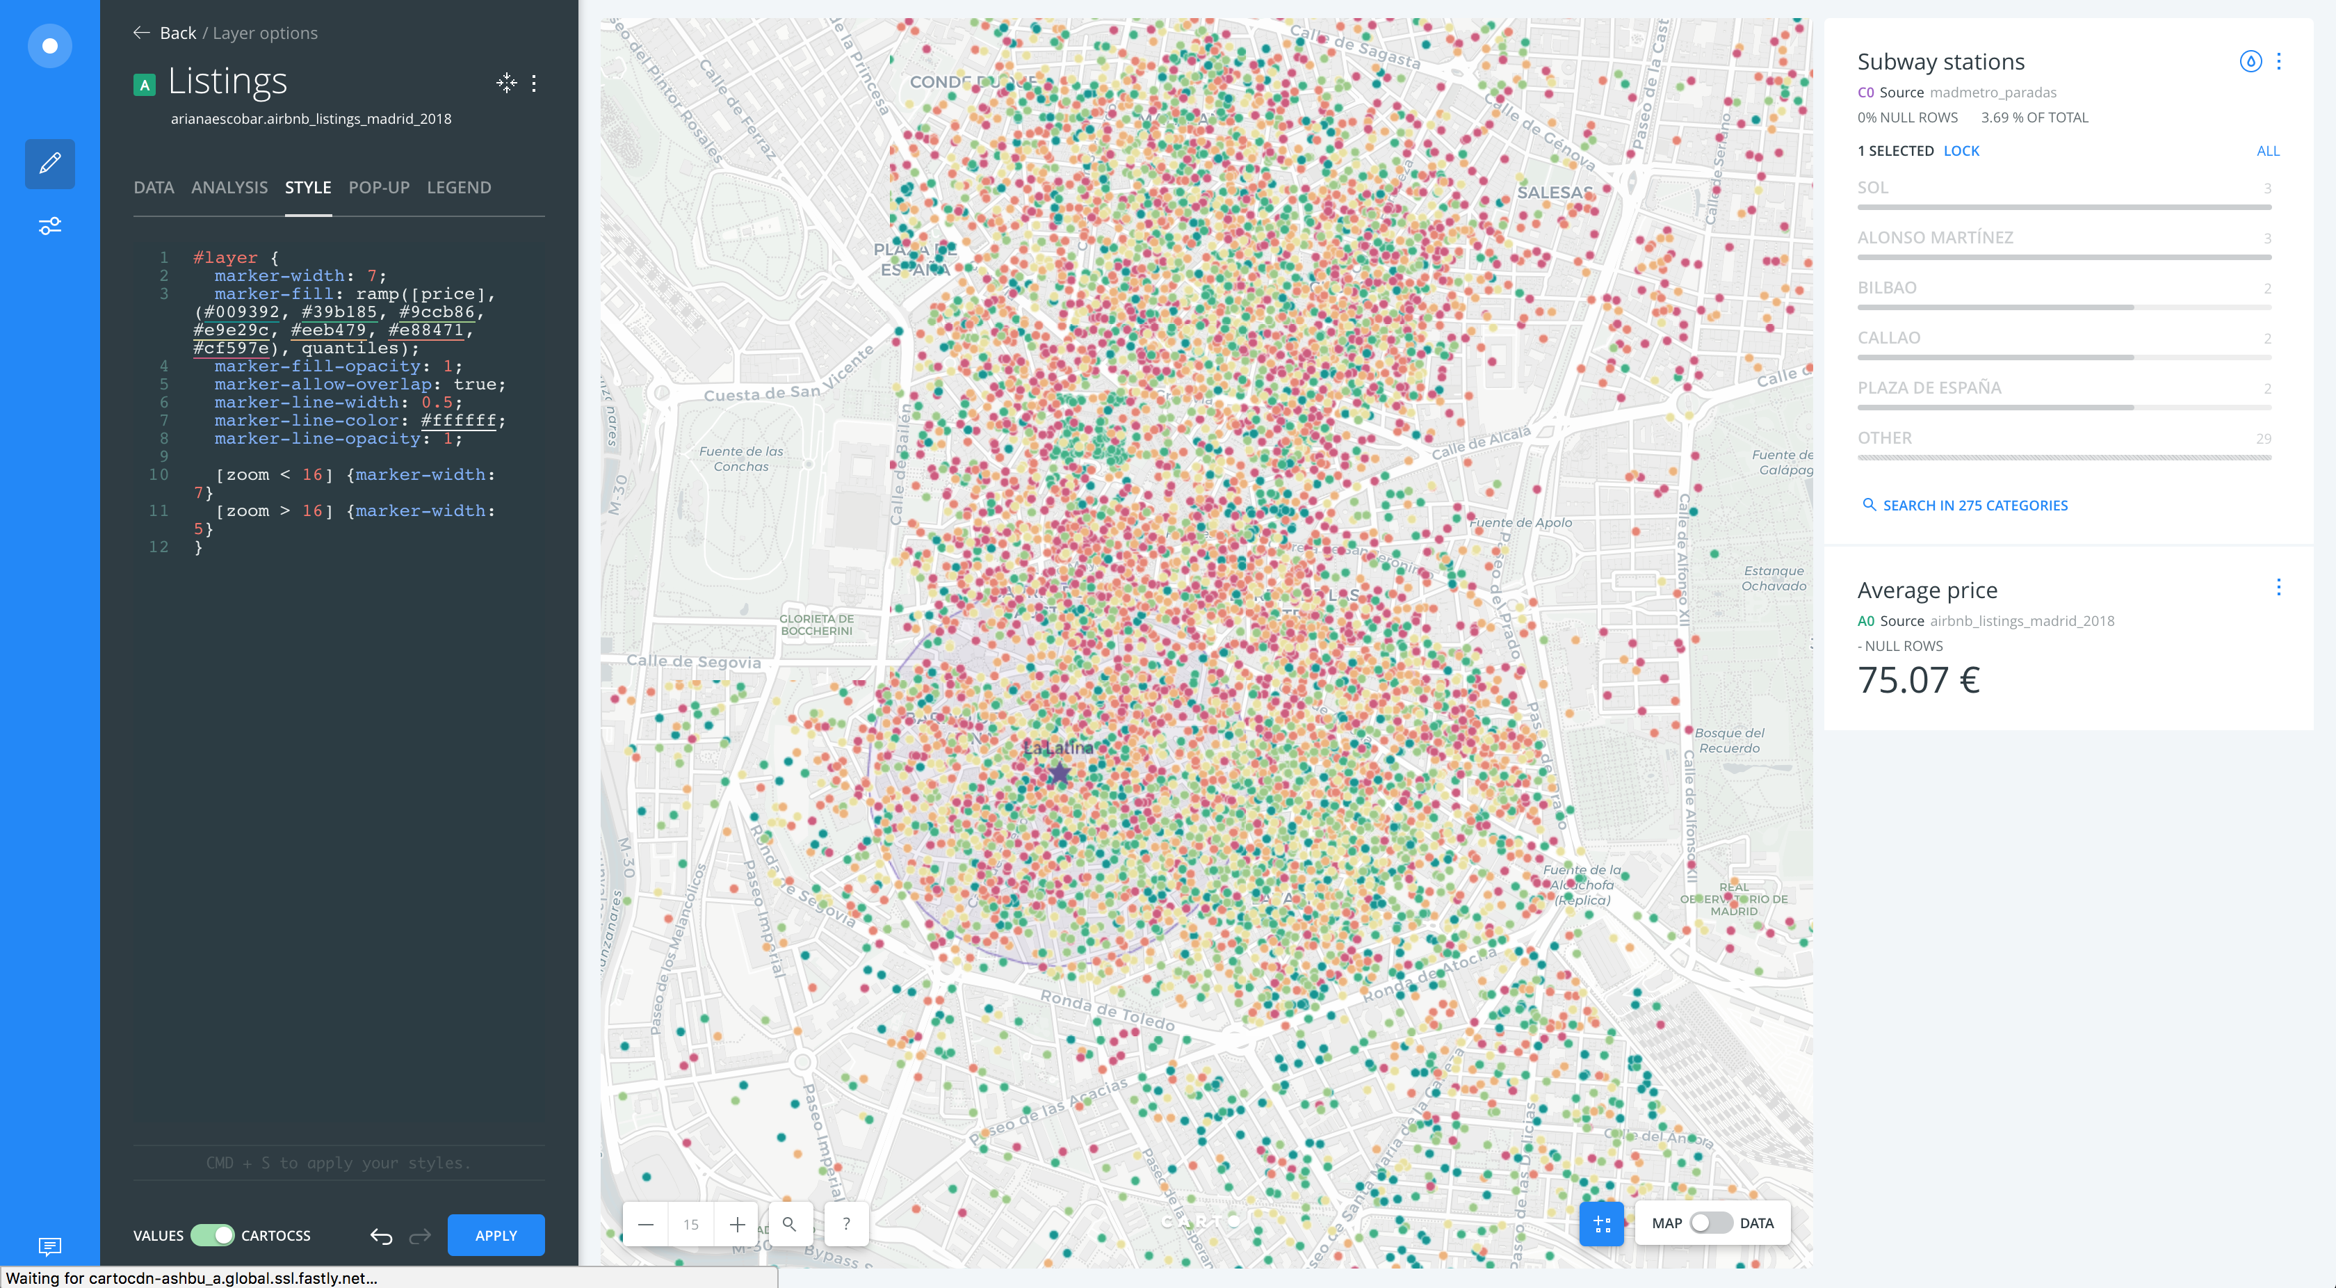Click the green A layer badge
The image size is (2336, 1288).
tap(144, 84)
